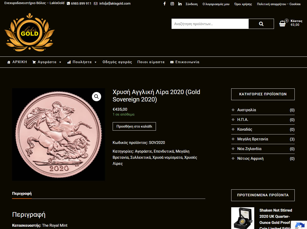The image size is (307, 229).
Task: Expand the Πουλήστε dropdown menu
Action: point(82,62)
